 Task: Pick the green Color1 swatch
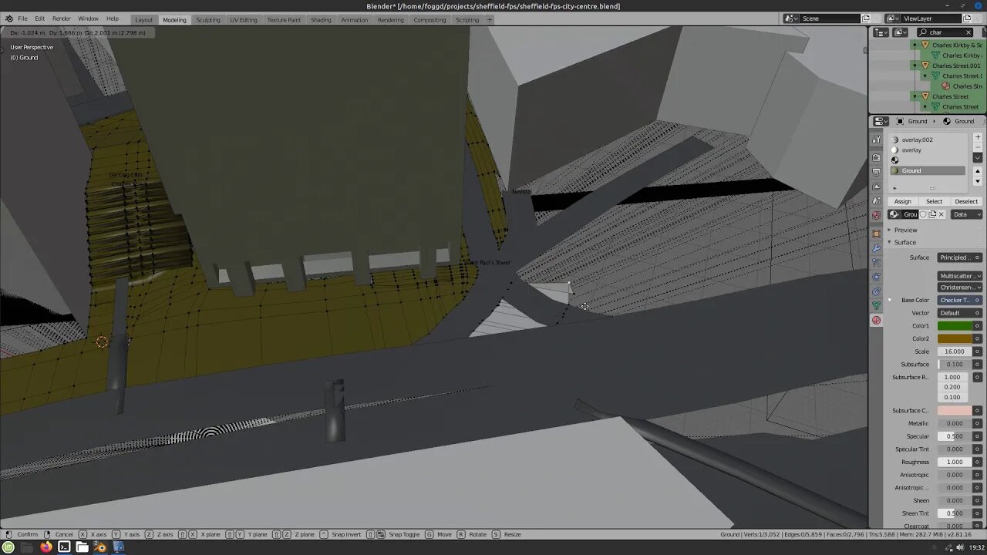coord(955,326)
